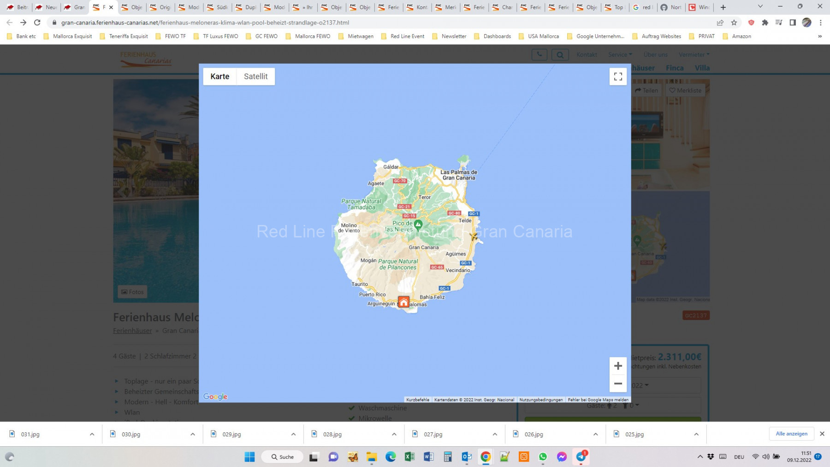This screenshot has height=467, width=830.
Task: Switch the map to Satellit view
Action: tap(255, 77)
